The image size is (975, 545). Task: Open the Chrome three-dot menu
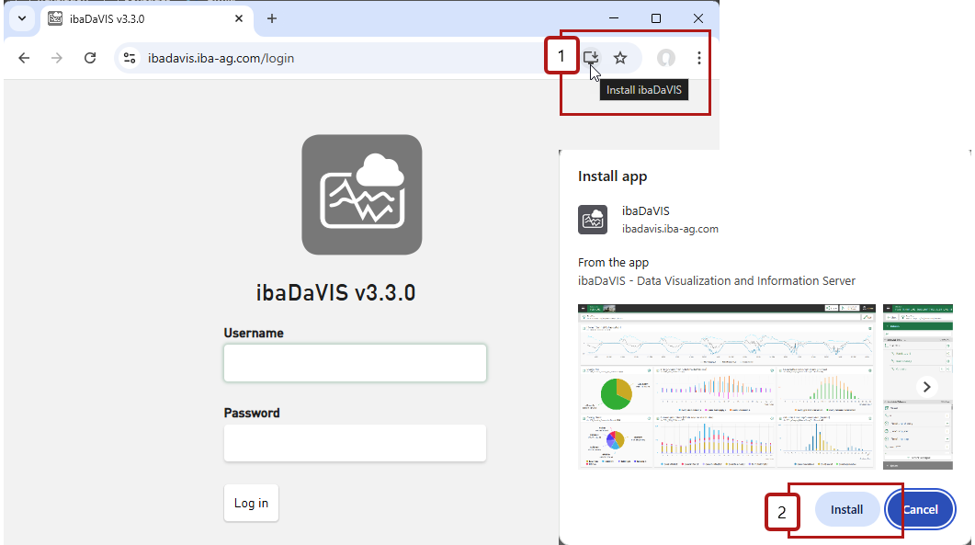tap(699, 58)
